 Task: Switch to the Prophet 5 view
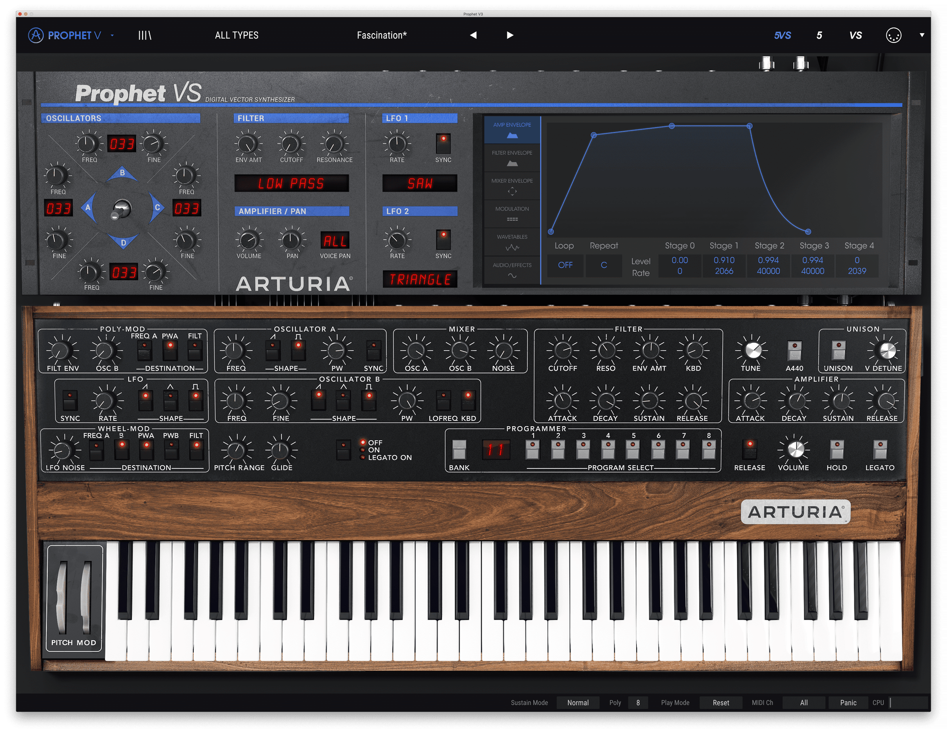point(819,35)
